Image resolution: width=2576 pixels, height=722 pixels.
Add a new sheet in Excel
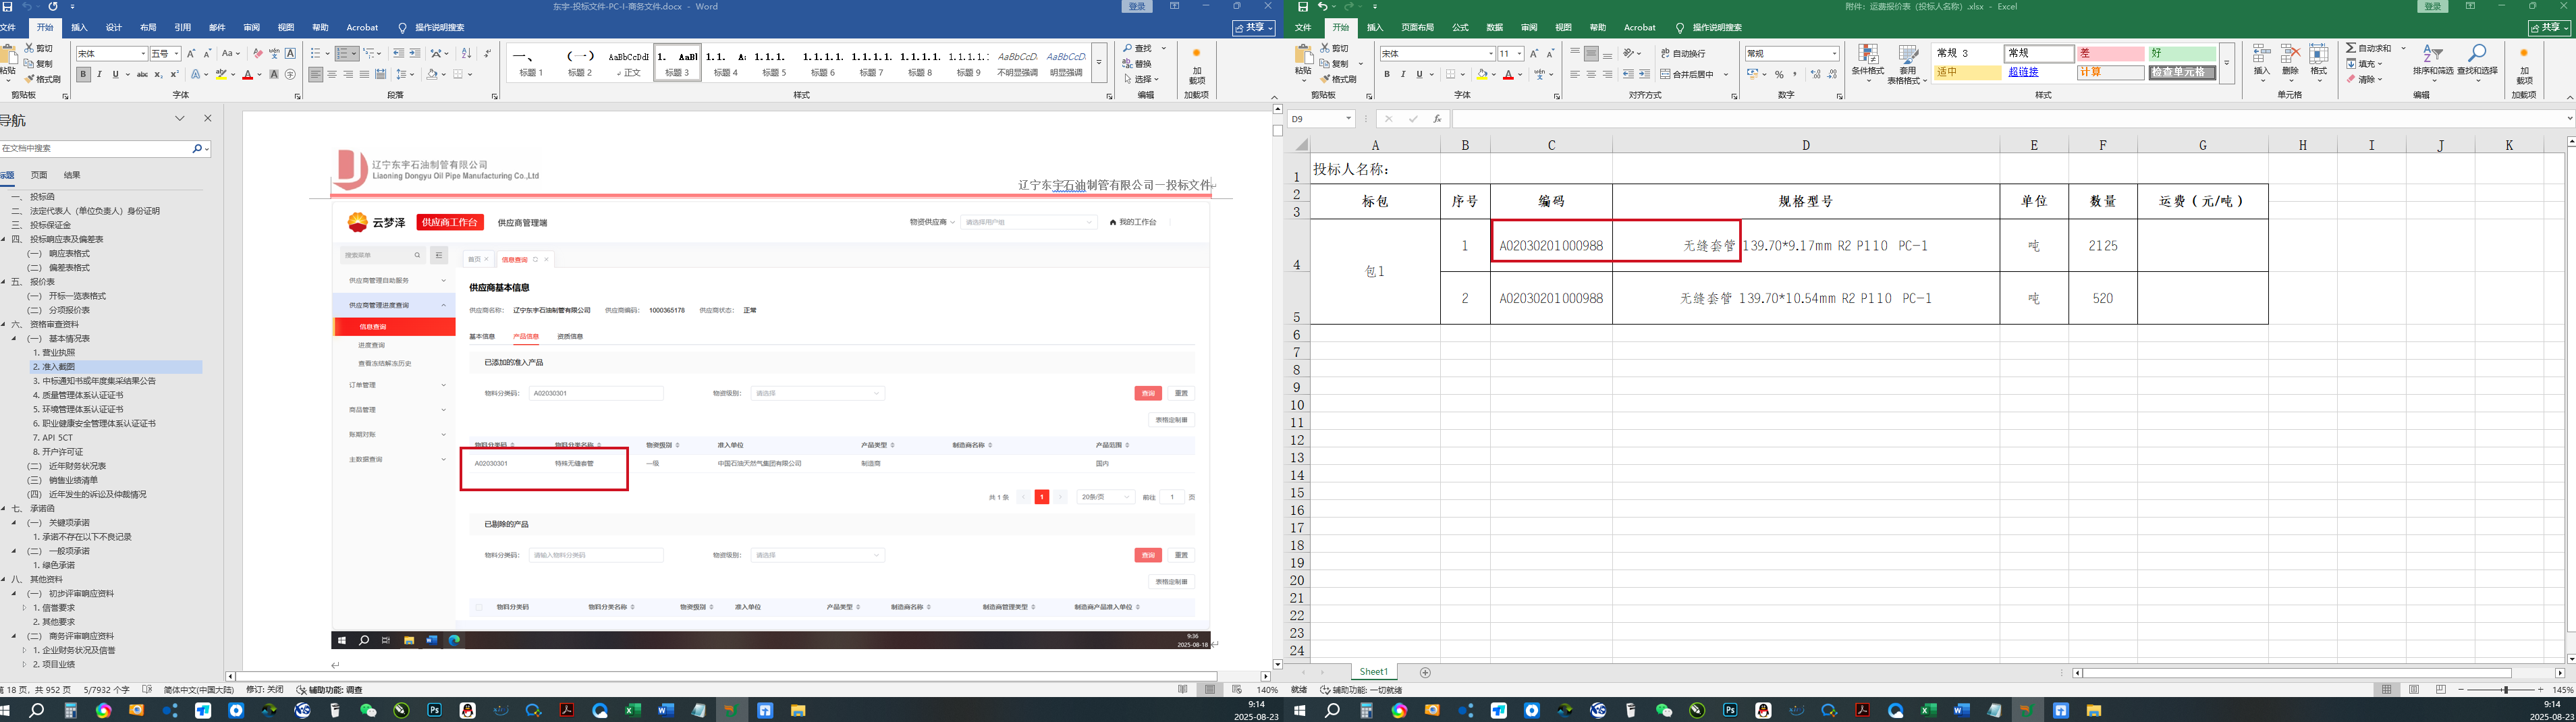(x=1426, y=673)
